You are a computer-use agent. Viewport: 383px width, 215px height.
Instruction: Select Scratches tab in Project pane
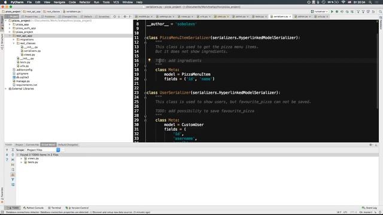(103, 17)
